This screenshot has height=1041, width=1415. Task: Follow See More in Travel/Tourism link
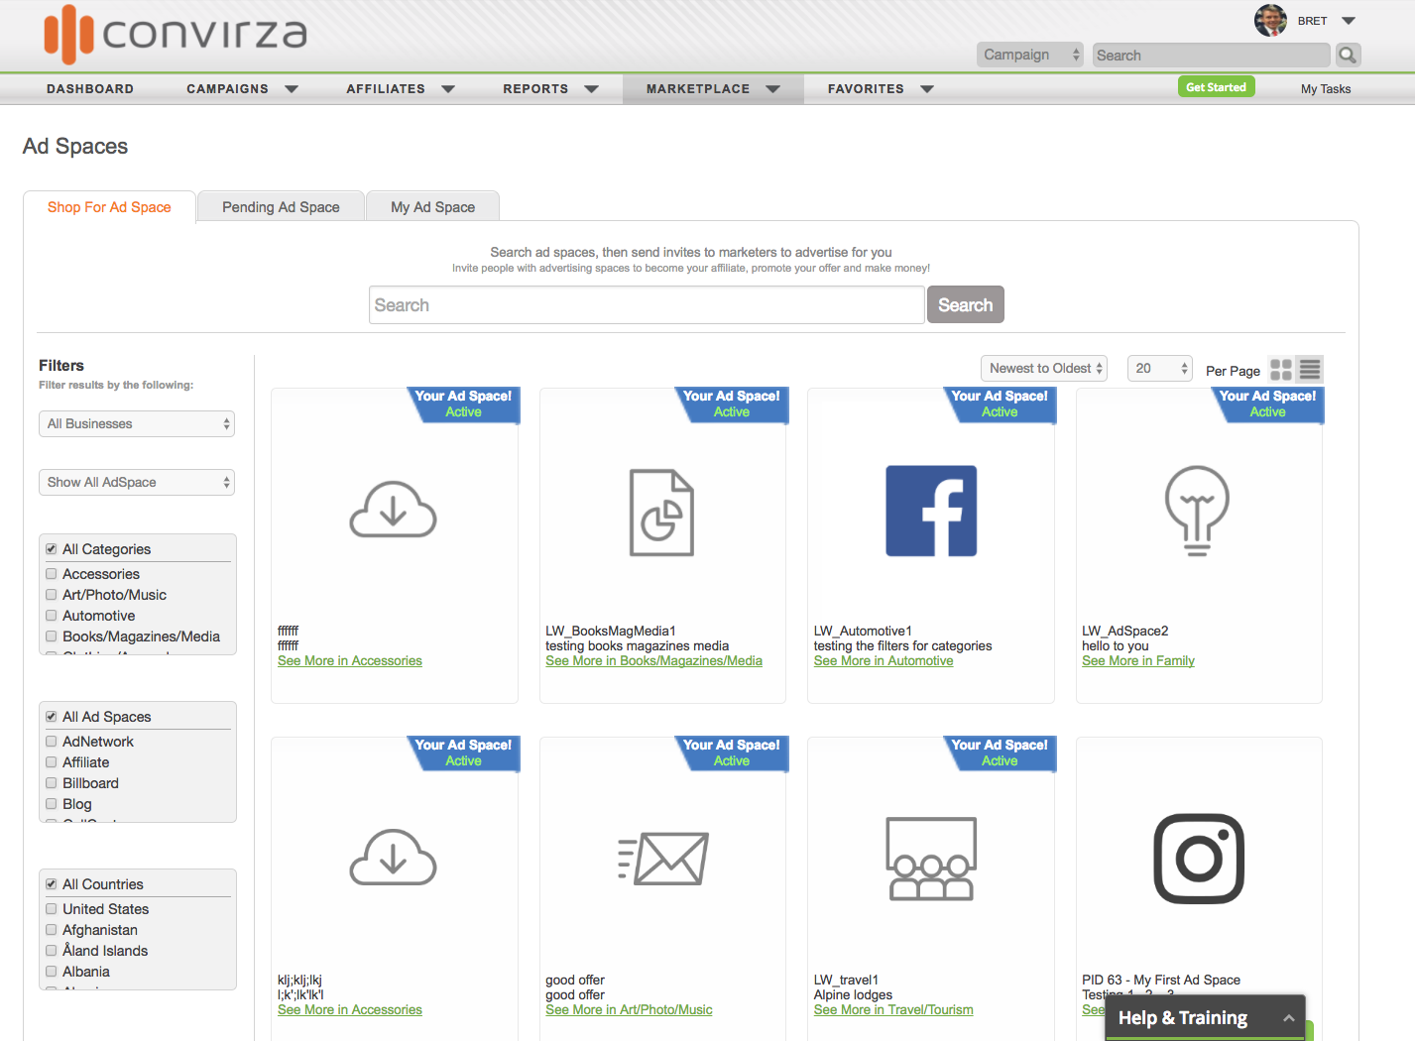893,1009
